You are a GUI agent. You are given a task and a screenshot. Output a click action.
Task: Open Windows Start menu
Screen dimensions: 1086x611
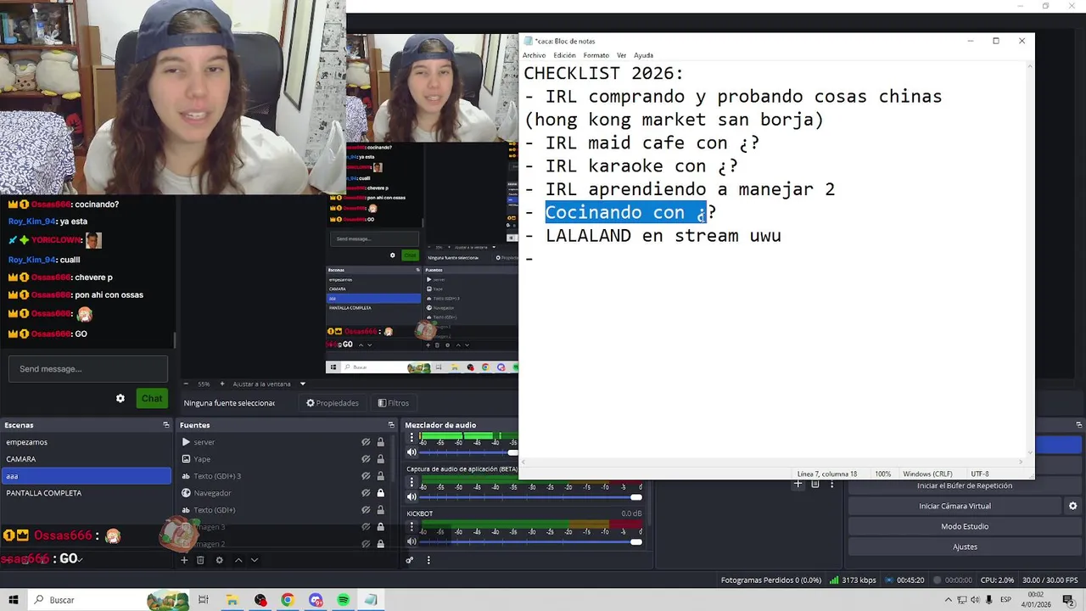click(x=12, y=600)
